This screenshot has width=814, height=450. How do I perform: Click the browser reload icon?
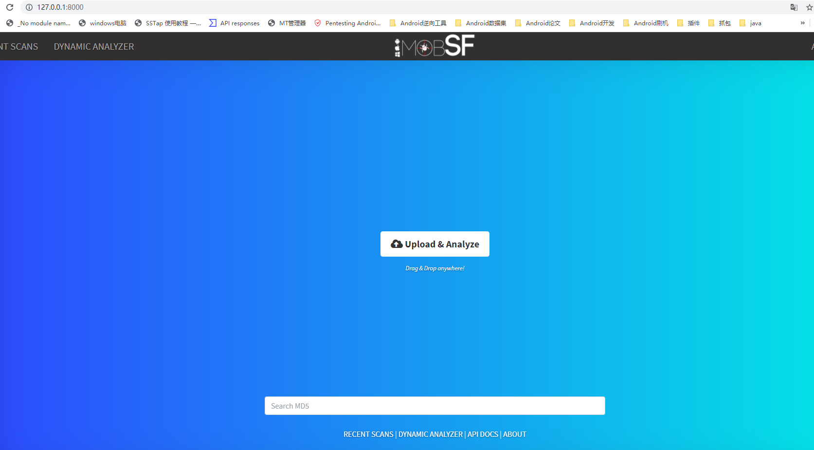point(10,7)
